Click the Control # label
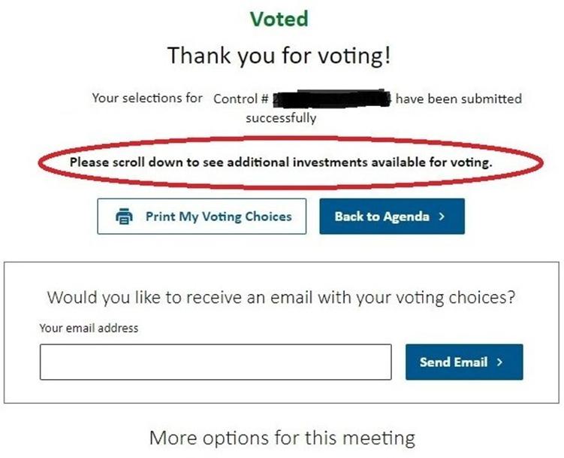Viewport: 564px width, 458px height. (241, 99)
